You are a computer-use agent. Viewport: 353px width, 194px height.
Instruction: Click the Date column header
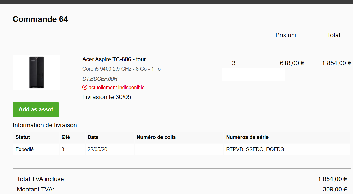point(93,137)
